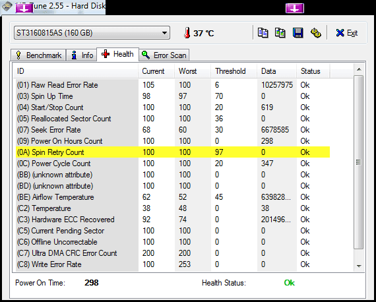Exit the HD Tune application
The width and height of the screenshot is (376, 302).
click(347, 33)
